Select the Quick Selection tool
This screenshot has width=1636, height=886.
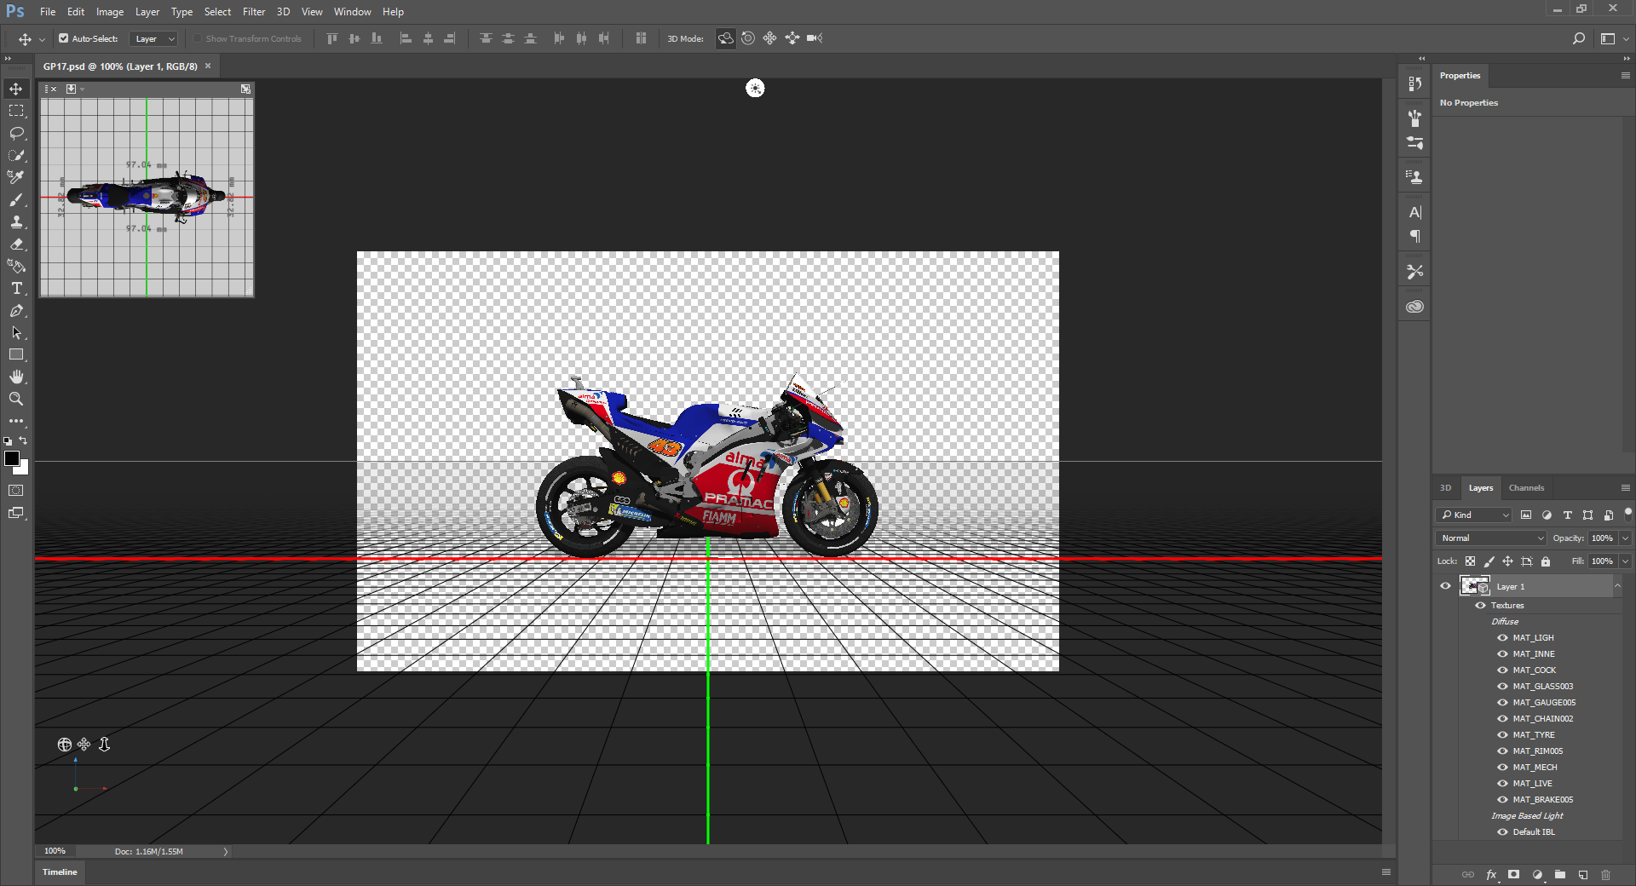pos(16,155)
